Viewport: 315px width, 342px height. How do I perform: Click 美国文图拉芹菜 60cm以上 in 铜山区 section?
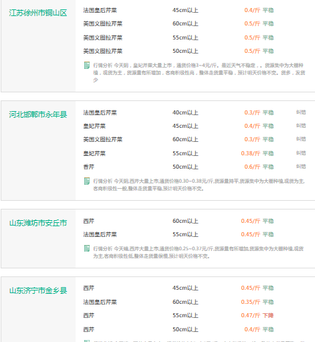[x=103, y=23]
